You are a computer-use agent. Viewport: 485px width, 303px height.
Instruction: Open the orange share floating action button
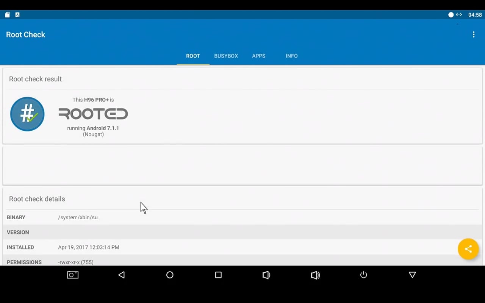468,249
